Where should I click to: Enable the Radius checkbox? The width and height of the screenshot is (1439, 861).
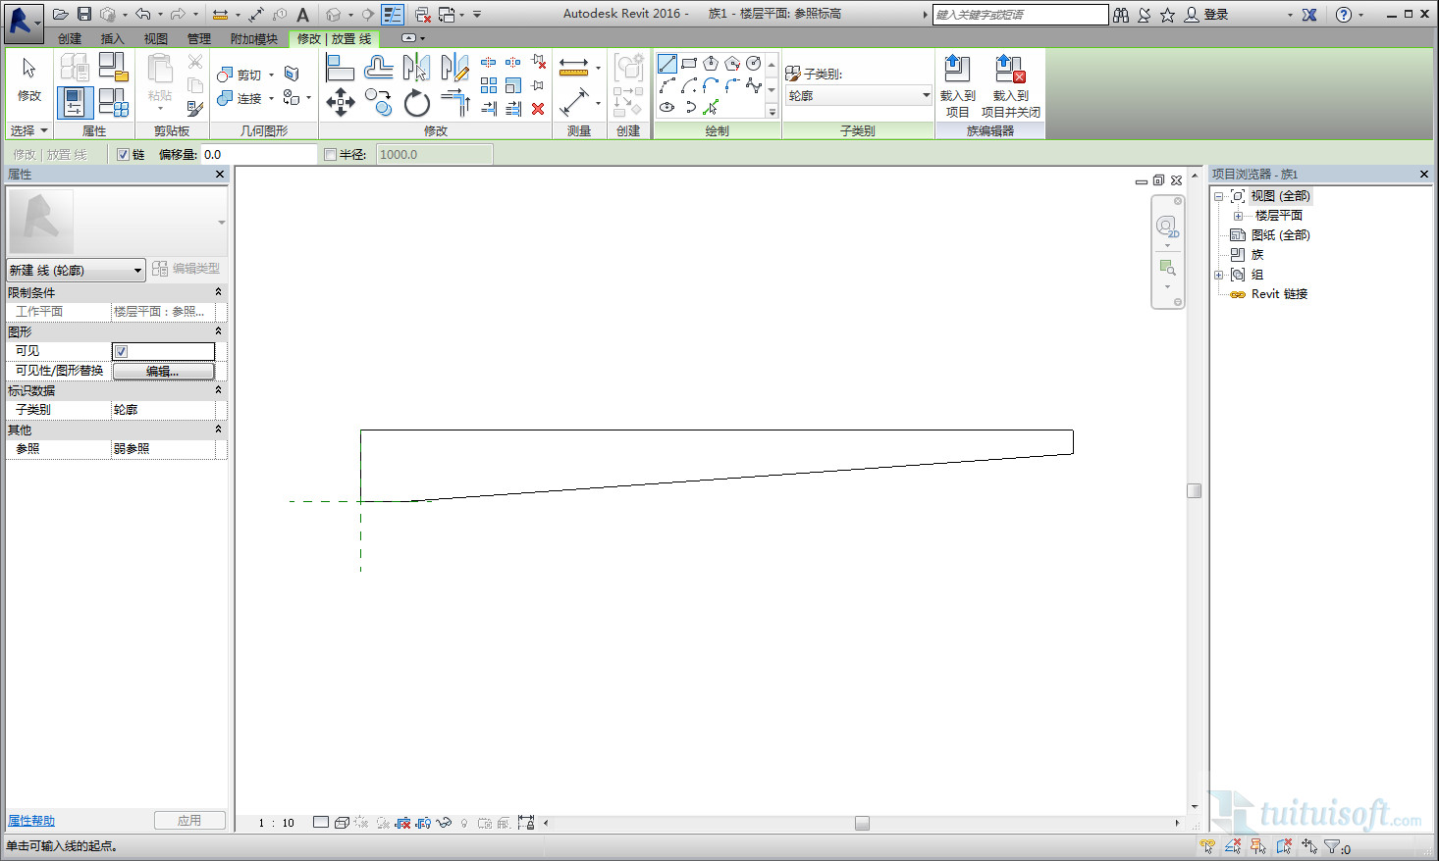[330, 155]
